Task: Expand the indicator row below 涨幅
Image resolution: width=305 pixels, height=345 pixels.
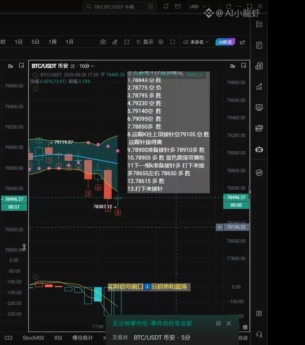Action: click(x=35, y=88)
